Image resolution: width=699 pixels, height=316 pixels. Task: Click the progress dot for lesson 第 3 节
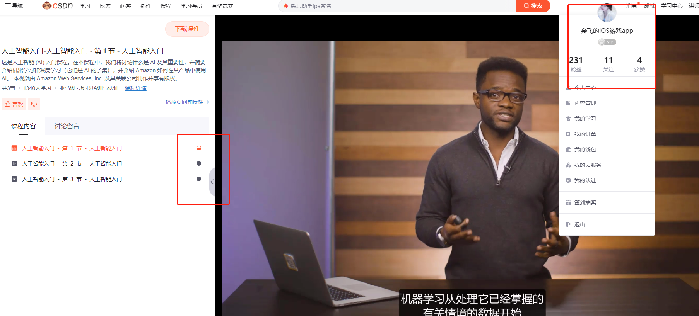point(199,179)
